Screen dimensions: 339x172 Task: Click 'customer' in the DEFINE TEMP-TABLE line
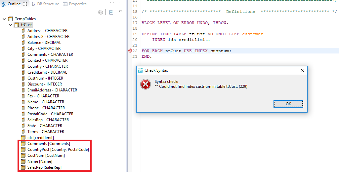pyautogui.click(x=253, y=34)
